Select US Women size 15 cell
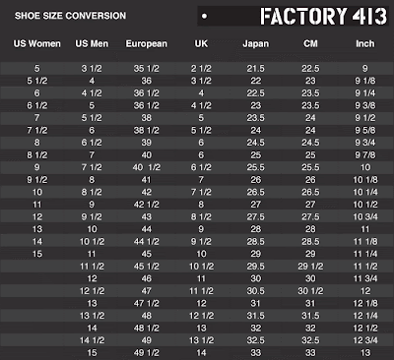This screenshot has width=394, height=360. [37, 254]
